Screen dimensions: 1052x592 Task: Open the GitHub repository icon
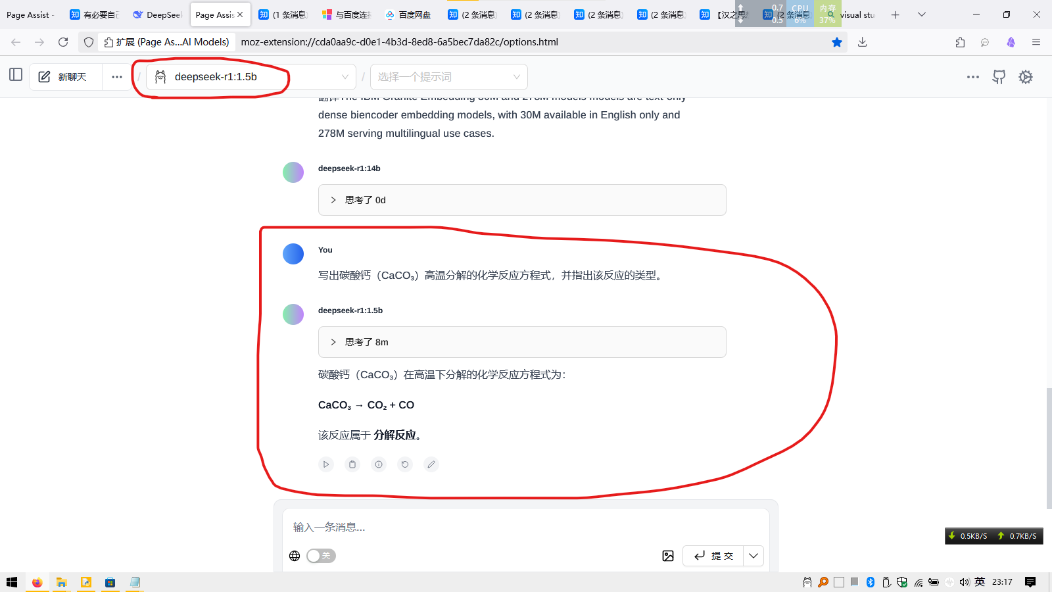point(999,77)
